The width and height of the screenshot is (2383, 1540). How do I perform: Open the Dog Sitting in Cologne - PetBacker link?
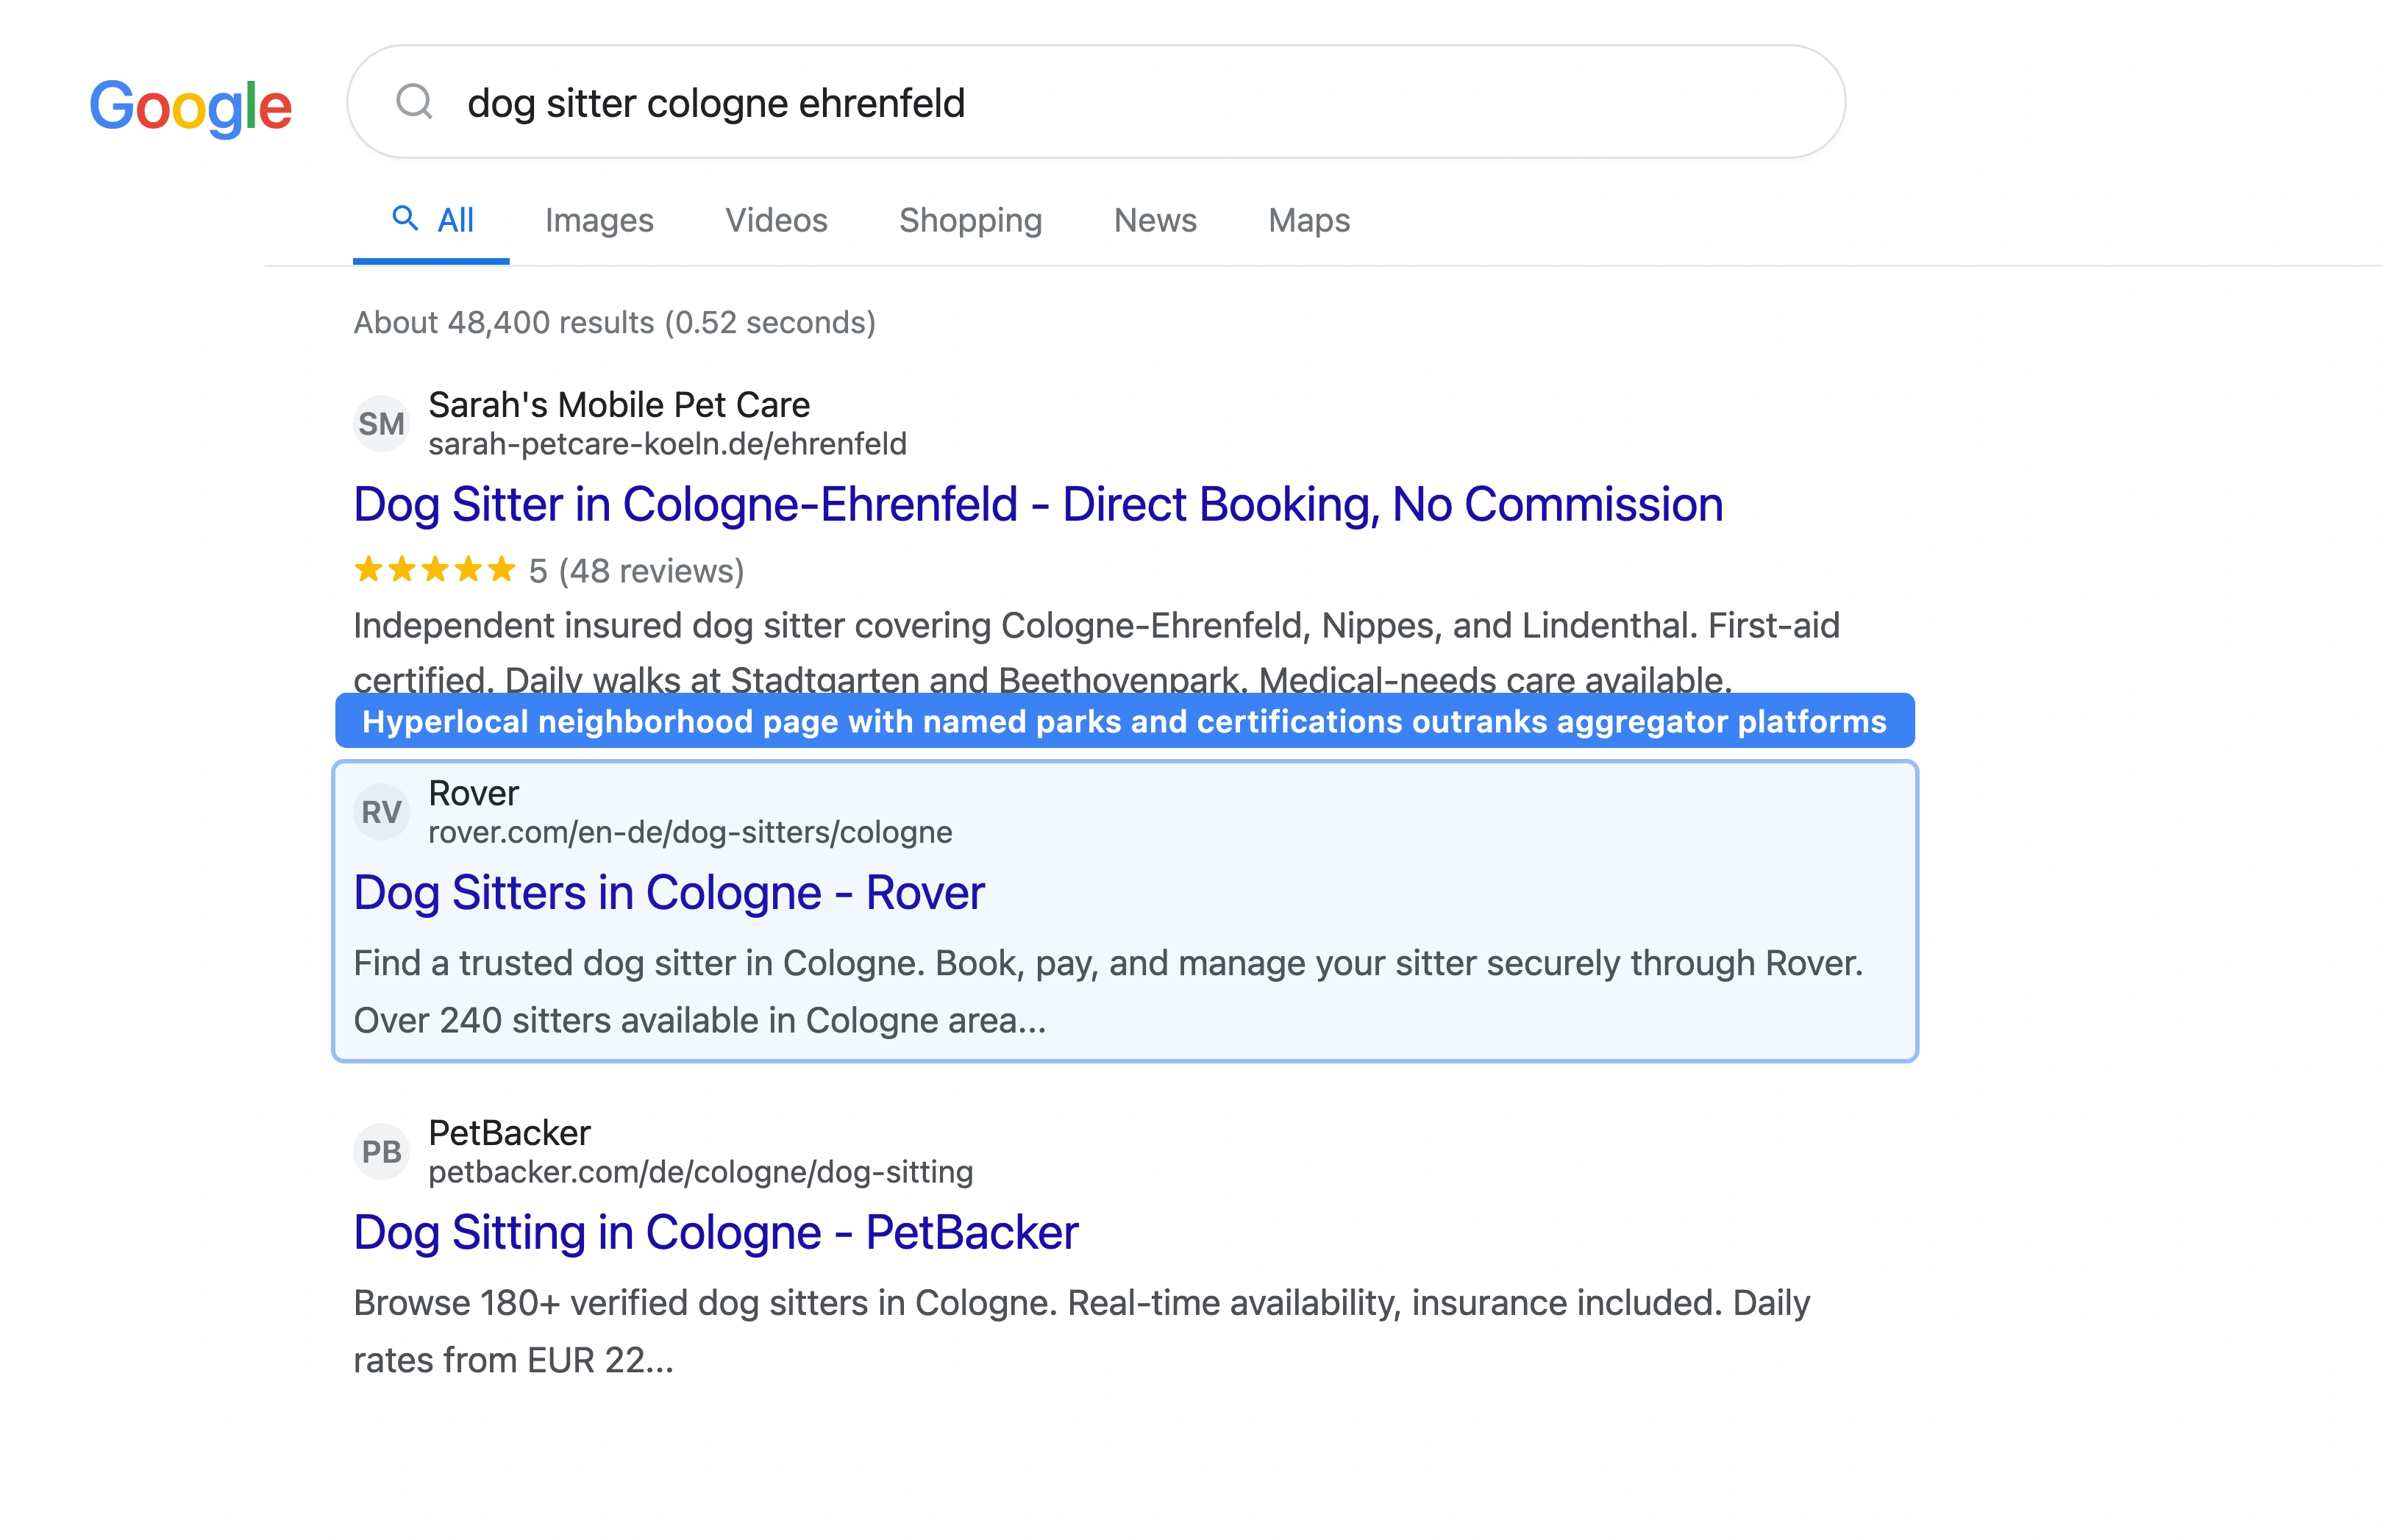[715, 1232]
